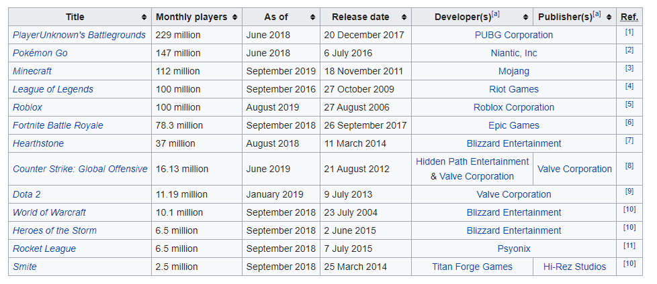
Task: Go to Roblox Corporation page
Action: click(514, 107)
